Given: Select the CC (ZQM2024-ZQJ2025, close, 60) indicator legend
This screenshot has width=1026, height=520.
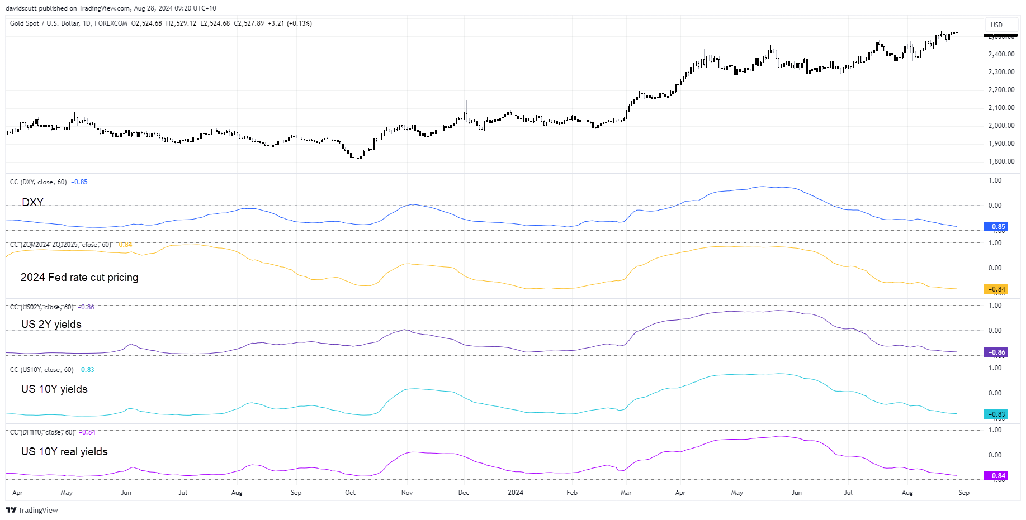Looking at the screenshot, I should [x=60, y=245].
